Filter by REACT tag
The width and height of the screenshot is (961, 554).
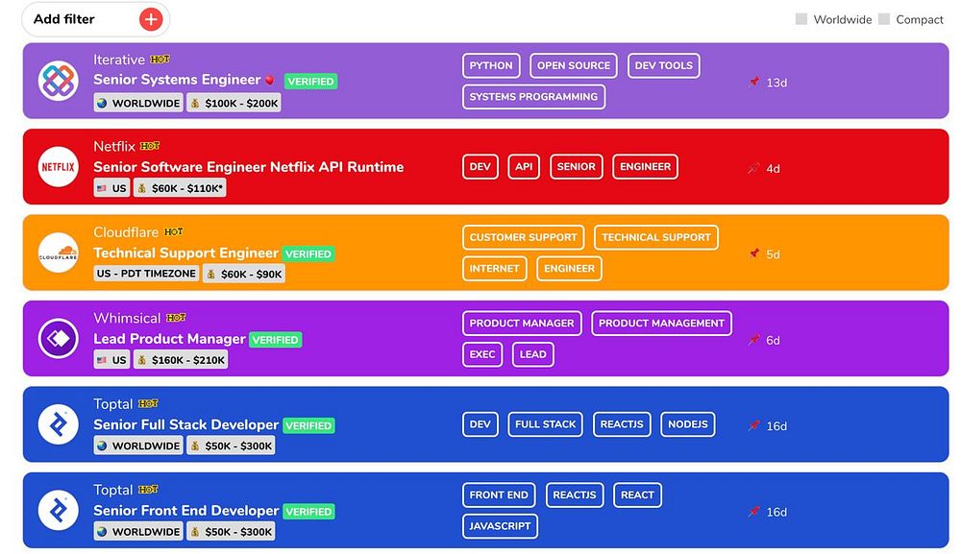[637, 495]
